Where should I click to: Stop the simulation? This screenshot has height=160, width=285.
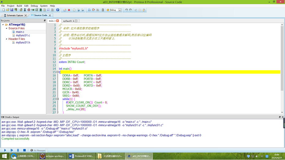pos(24,150)
